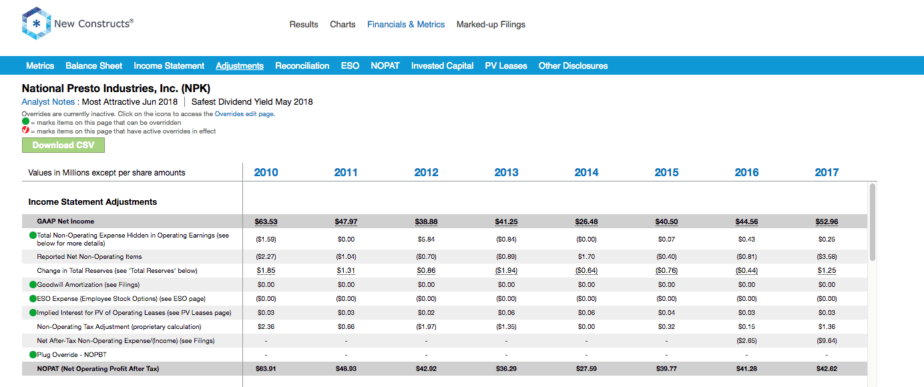The height and width of the screenshot is (387, 924).
Task: Click 2010 NOPAT value $63.91
Action: (266, 369)
